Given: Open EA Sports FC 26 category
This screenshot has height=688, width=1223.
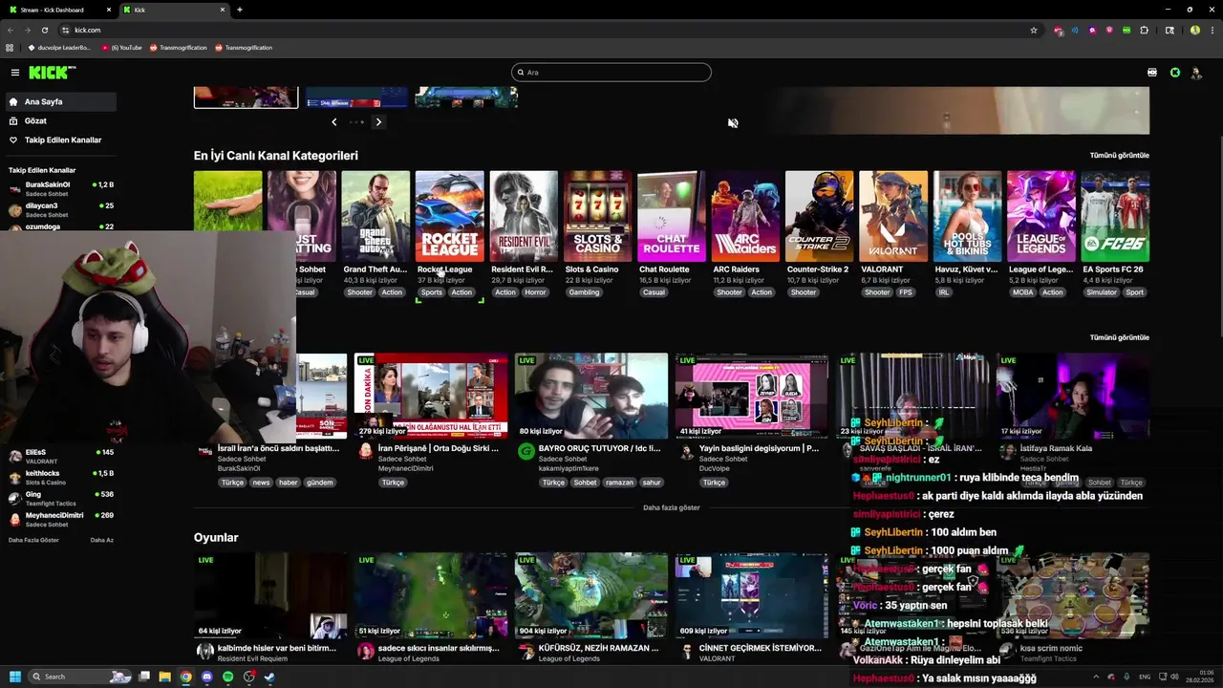Looking at the screenshot, I should (x=1115, y=216).
